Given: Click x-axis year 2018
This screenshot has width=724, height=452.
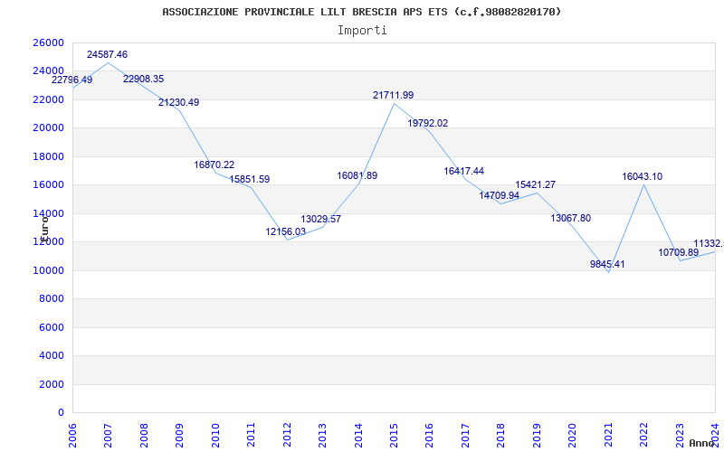Looking at the screenshot, I should coord(500,436).
